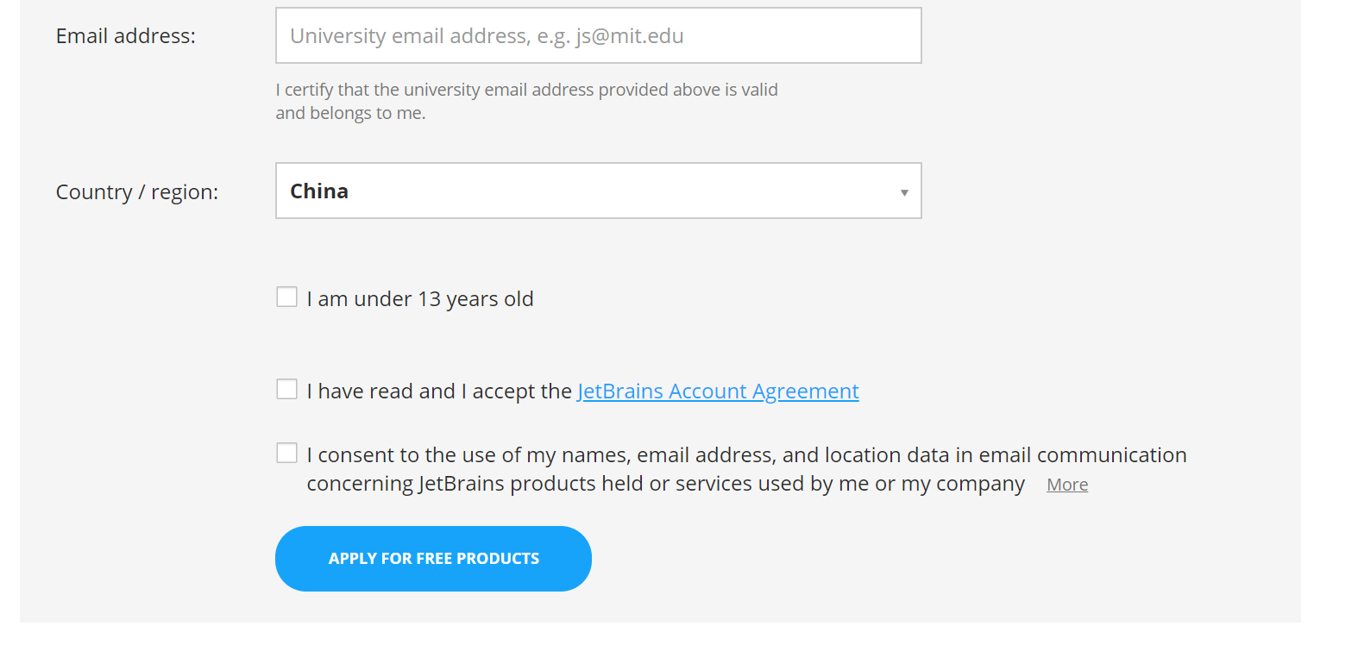The height and width of the screenshot is (645, 1358).
Task: Select the email certification statement text
Action: [526, 100]
